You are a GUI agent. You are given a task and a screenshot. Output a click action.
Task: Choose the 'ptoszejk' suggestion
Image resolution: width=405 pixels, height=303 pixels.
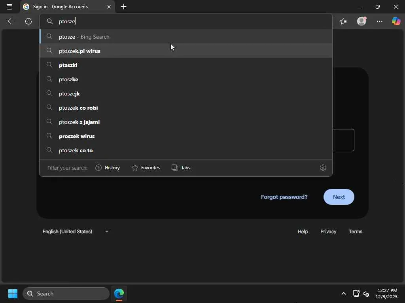click(x=186, y=94)
